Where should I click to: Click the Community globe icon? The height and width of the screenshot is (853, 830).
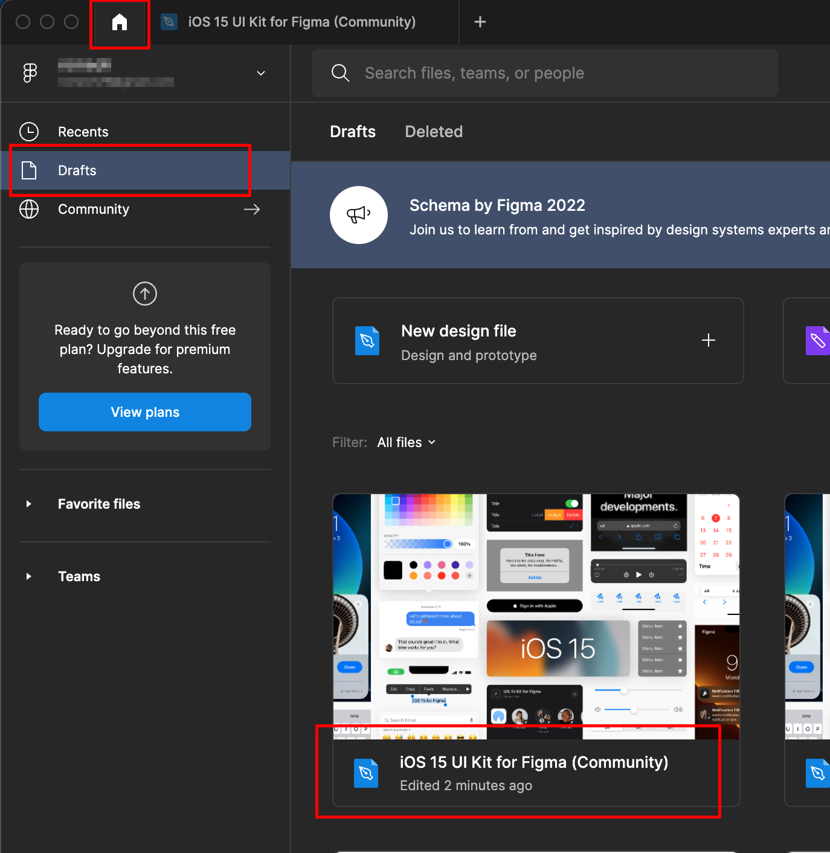[29, 209]
